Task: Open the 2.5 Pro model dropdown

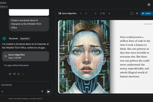Action: pyautogui.click(x=4, y=7)
